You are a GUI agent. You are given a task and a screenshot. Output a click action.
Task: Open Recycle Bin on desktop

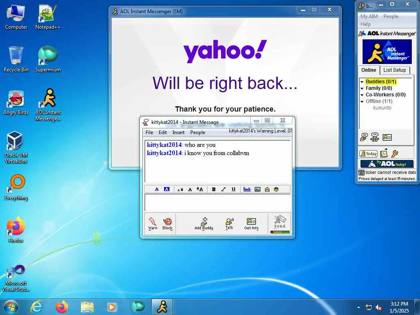tap(16, 59)
